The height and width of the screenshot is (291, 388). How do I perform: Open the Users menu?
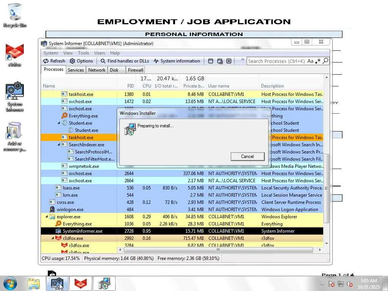point(100,53)
